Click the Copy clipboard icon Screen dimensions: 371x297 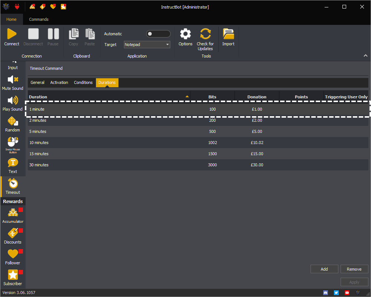pyautogui.click(x=73, y=34)
